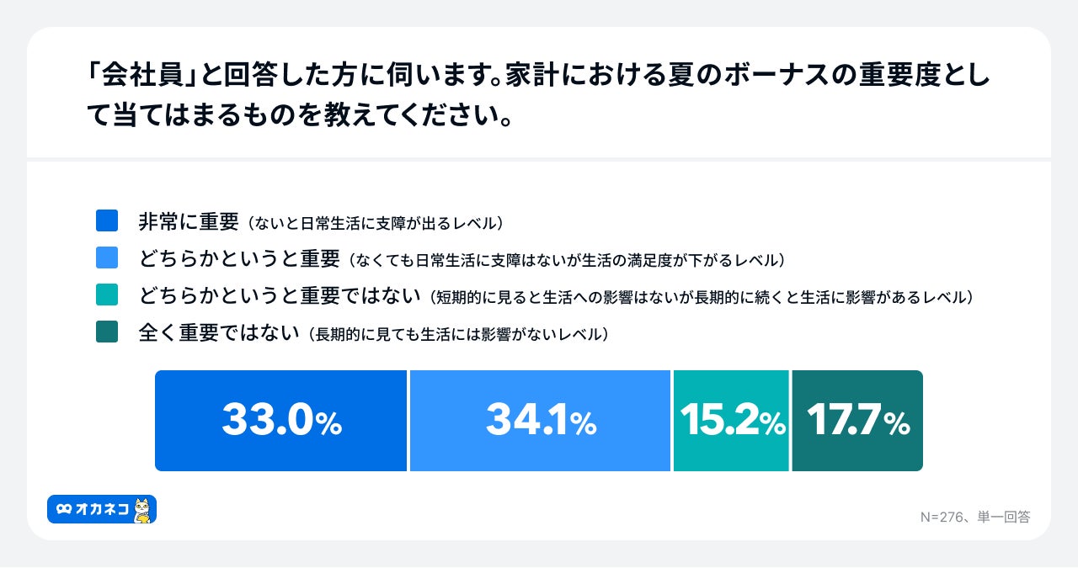Click the parenthetical note after 非常に重要
1078x568 pixels.
click(375, 223)
